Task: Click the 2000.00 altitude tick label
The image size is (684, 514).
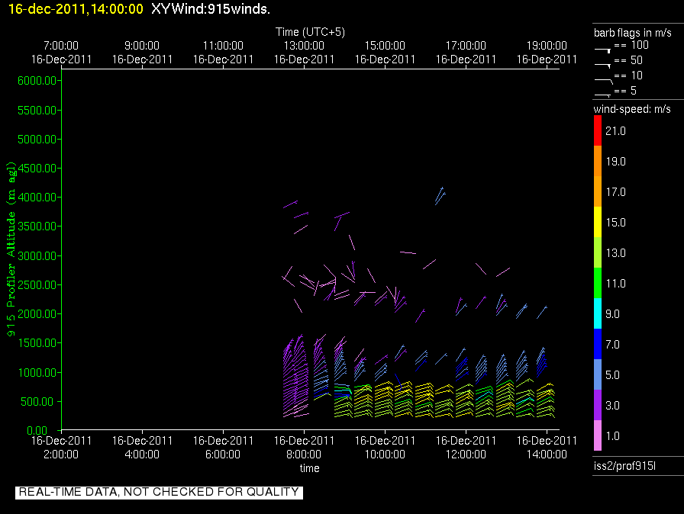Action: click(x=37, y=314)
